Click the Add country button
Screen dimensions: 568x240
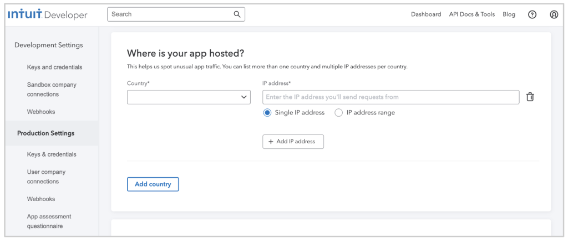[x=153, y=184]
